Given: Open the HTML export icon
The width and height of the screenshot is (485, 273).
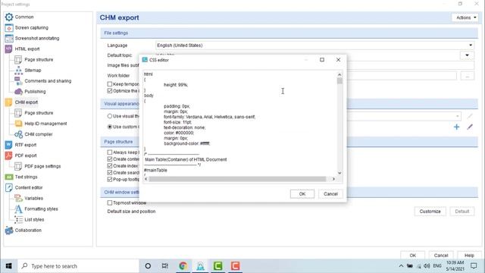Looking at the screenshot, I should (x=9, y=49).
